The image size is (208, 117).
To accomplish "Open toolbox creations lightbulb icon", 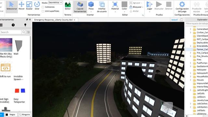I will 25,25.
